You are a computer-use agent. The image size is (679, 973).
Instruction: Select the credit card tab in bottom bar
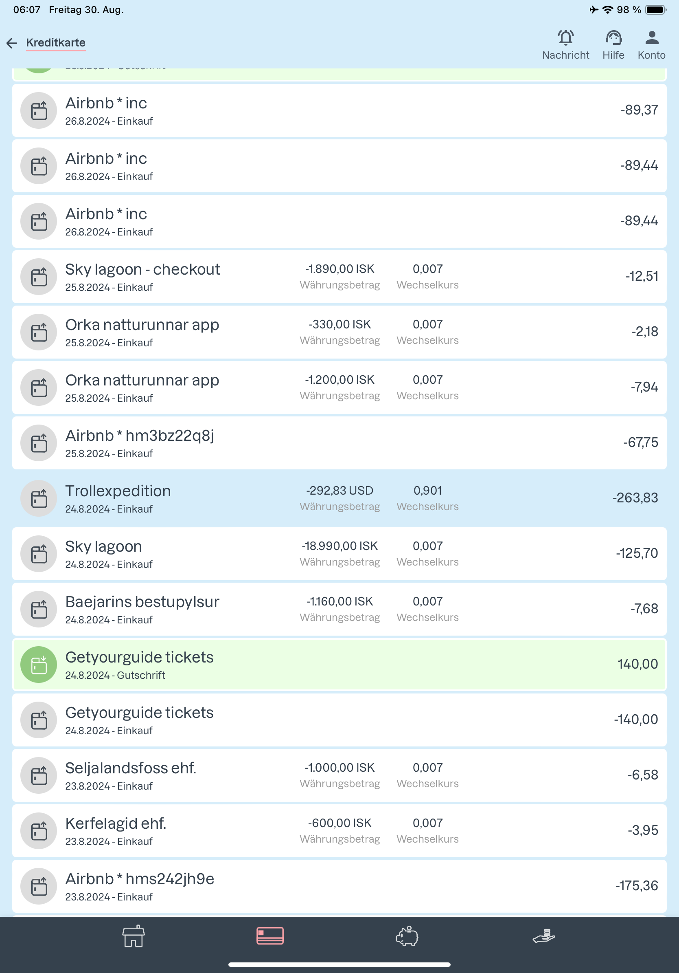pos(270,936)
